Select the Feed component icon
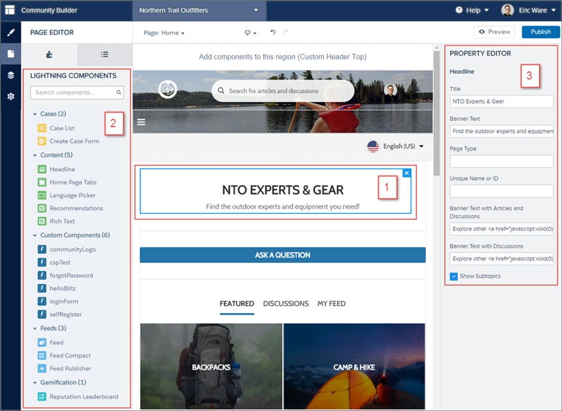The width and height of the screenshot is (562, 411). tap(42, 342)
